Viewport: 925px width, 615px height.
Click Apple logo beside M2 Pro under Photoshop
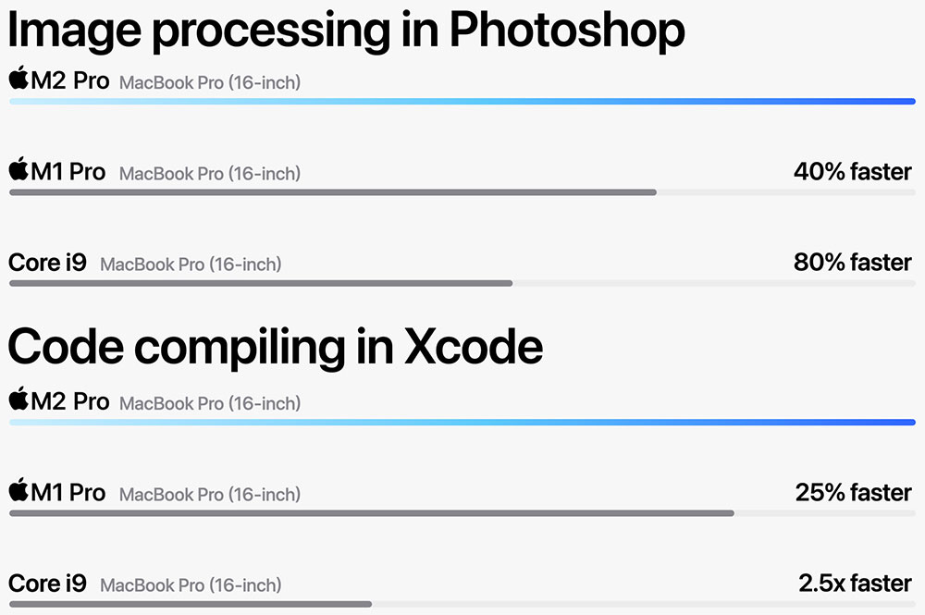click(x=18, y=79)
